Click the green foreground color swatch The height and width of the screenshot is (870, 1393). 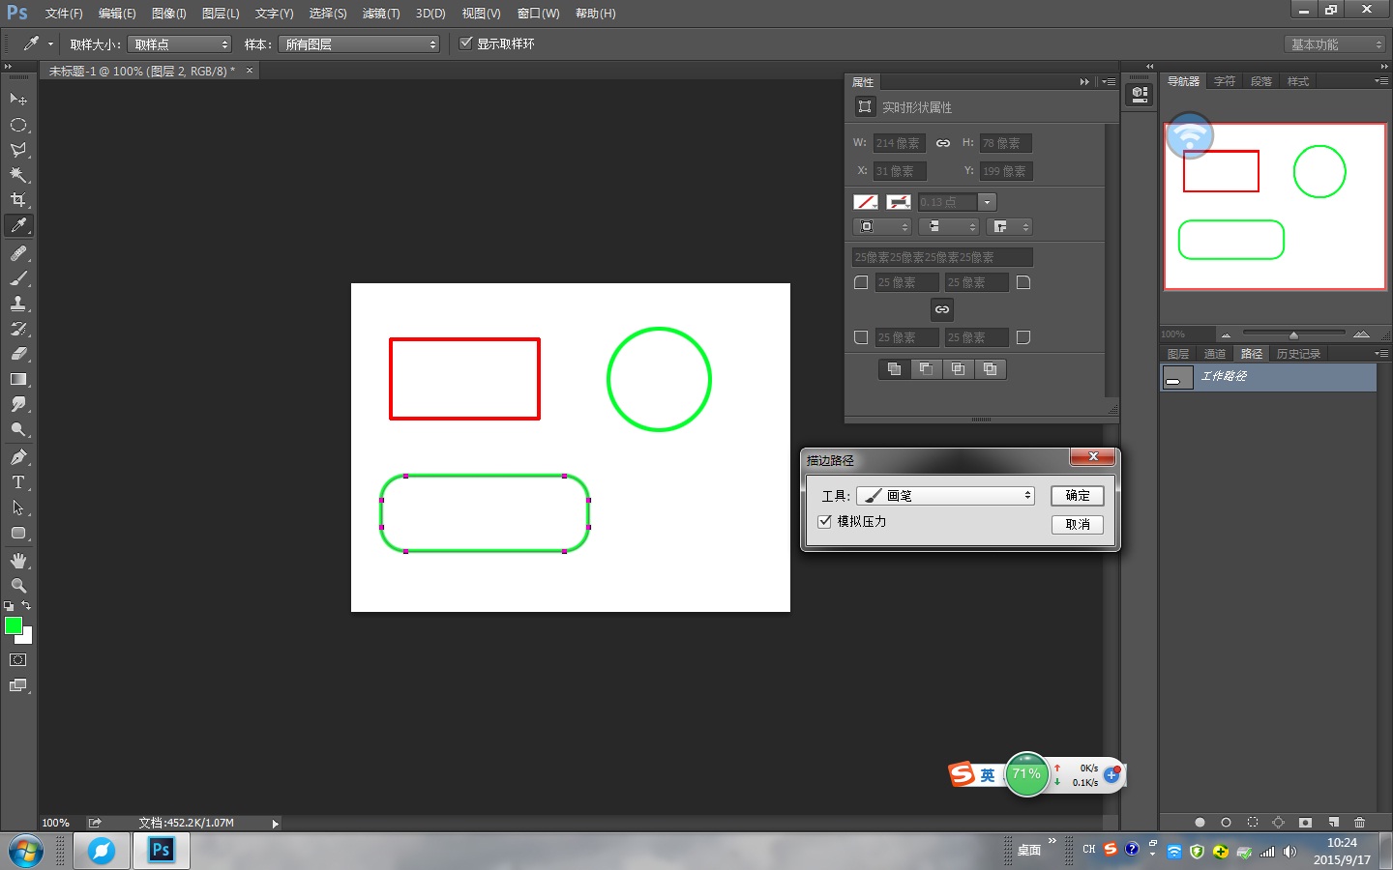click(x=13, y=625)
